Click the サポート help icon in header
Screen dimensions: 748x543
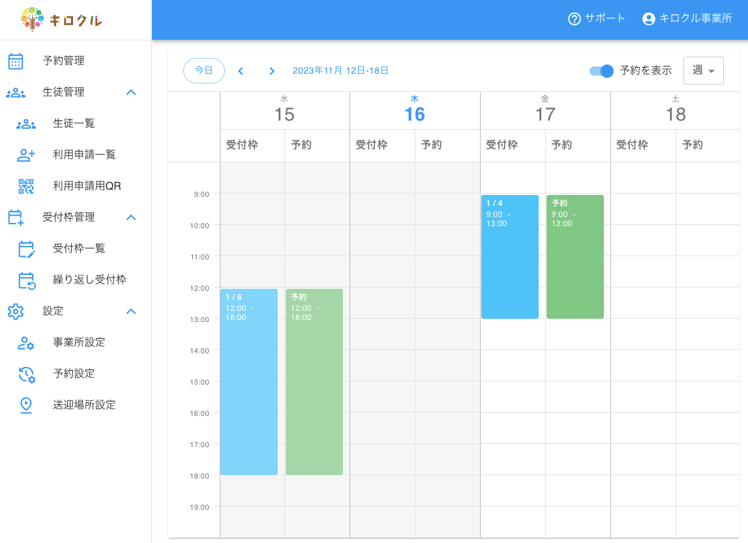click(x=573, y=19)
